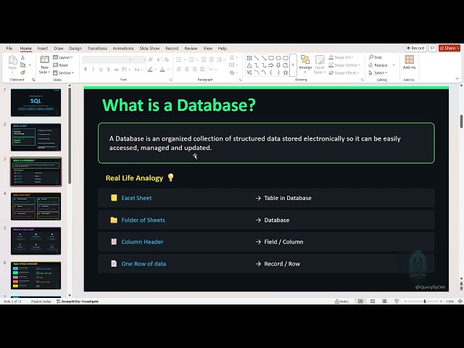Click the red Share button
This screenshot has height=348, width=464.
click(449, 48)
